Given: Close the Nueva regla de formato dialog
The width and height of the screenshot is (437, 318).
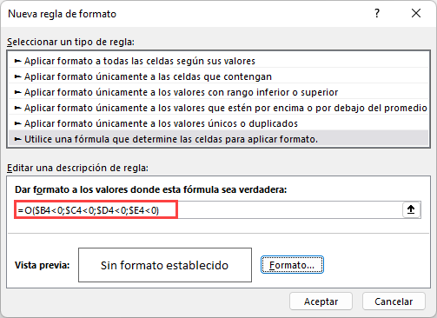Looking at the screenshot, I should [x=416, y=13].
